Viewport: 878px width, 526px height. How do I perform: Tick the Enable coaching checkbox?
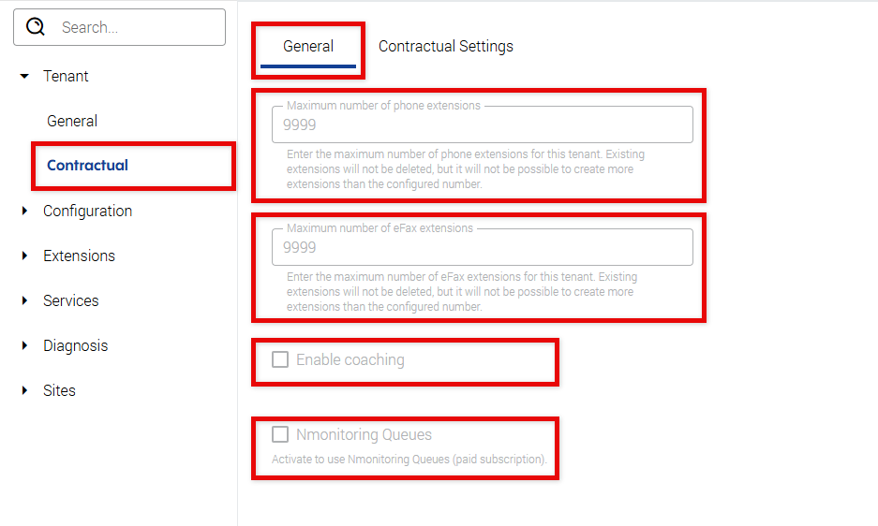[280, 359]
